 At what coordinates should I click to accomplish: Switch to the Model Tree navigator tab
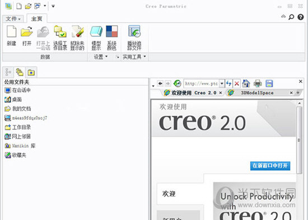(x=8, y=72)
